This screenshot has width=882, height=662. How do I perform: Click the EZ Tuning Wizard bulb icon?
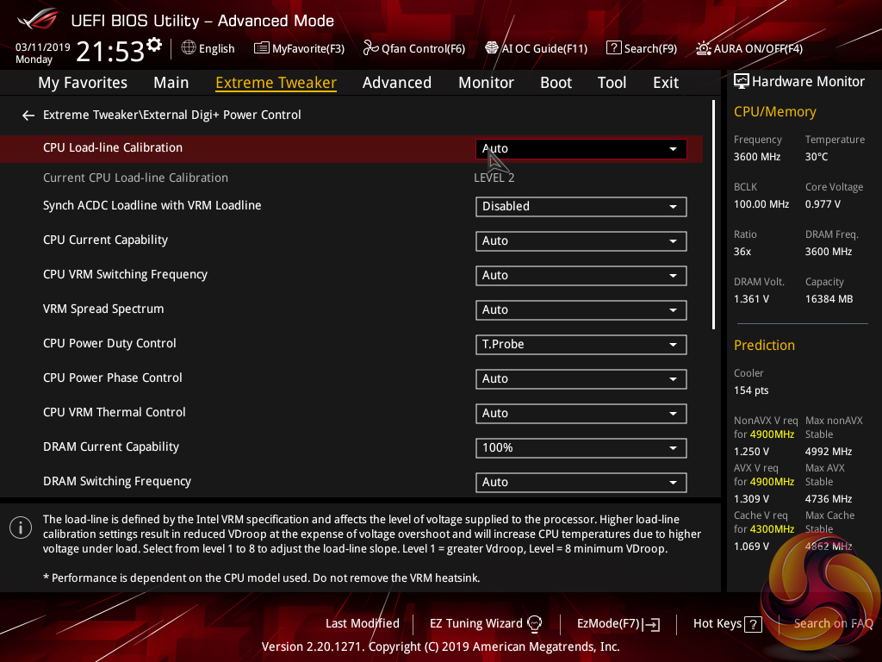[534, 623]
